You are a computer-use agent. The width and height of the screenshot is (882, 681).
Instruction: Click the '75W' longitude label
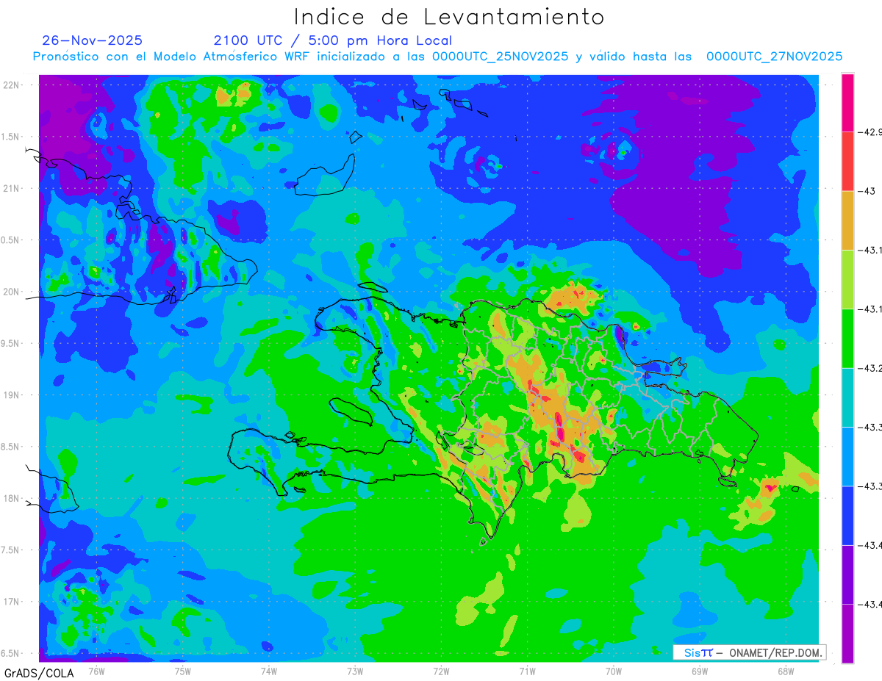[182, 671]
